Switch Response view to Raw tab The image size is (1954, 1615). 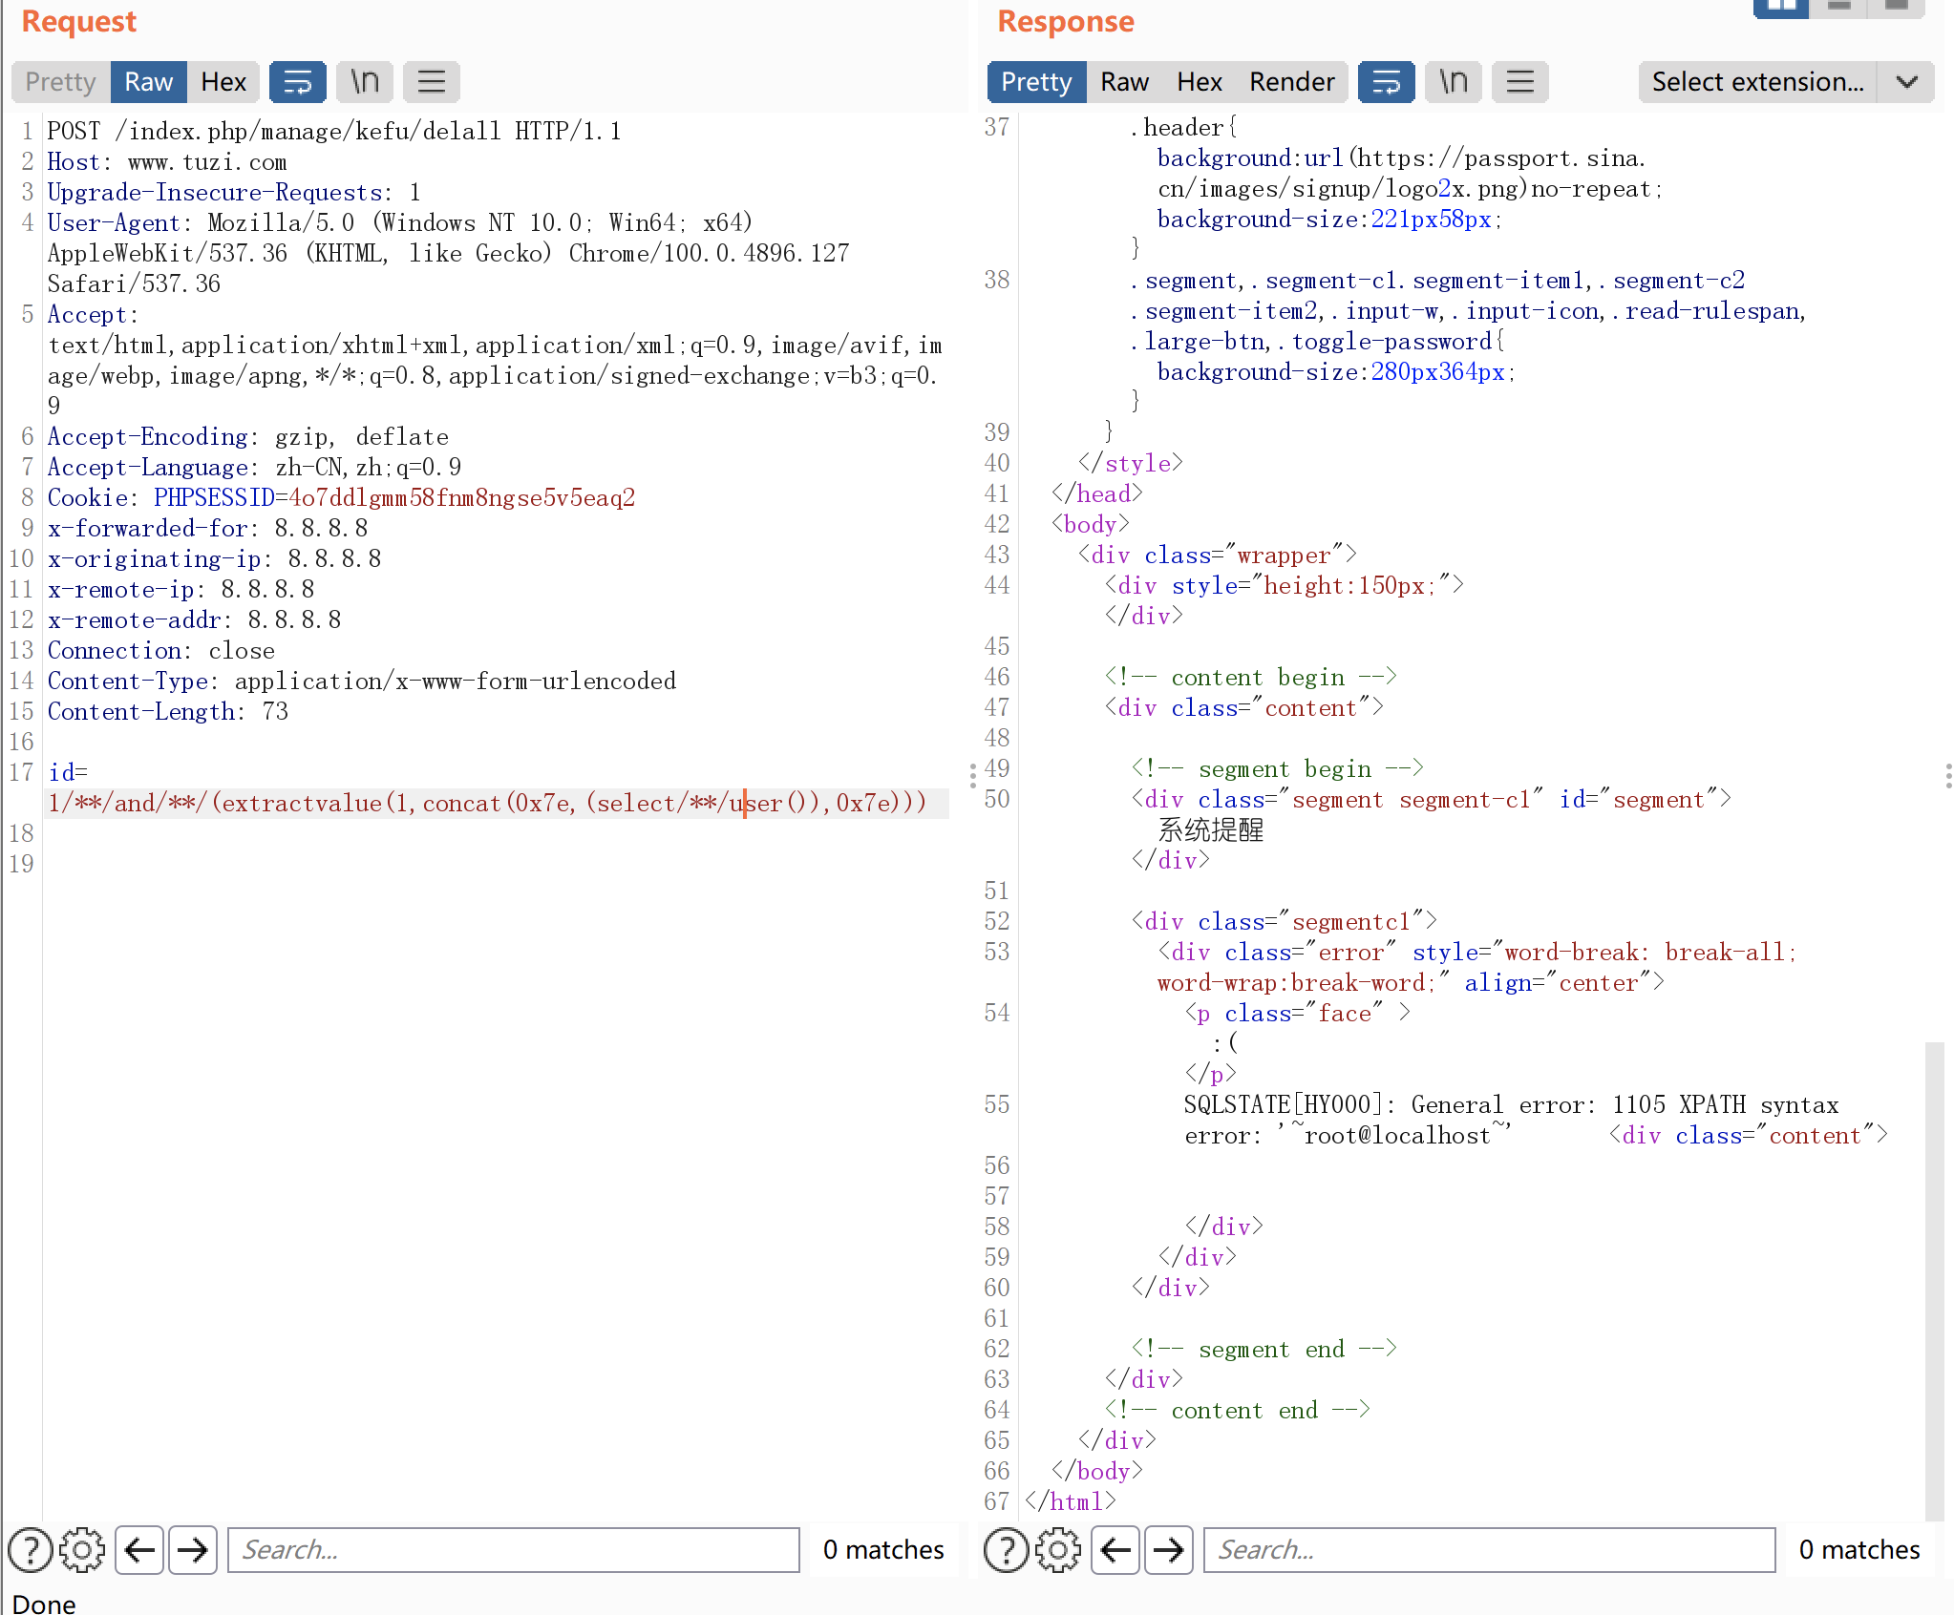(1124, 82)
